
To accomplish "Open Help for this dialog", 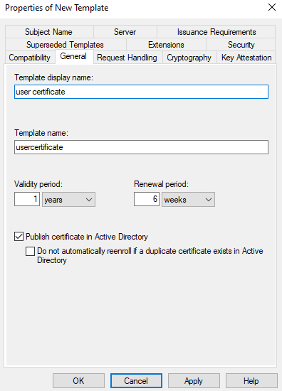I will click(x=251, y=381).
